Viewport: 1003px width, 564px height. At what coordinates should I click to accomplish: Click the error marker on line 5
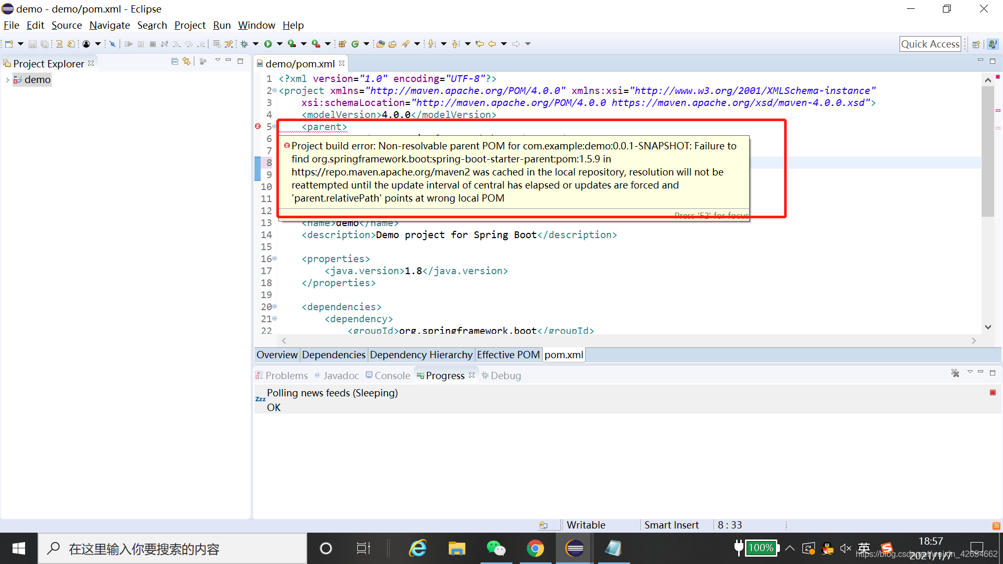pos(258,127)
